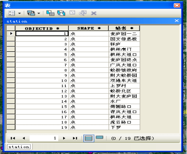Viewport: 187px width, 154px height.
Task: Click the Delete Selected X icon
Action: 94,13
